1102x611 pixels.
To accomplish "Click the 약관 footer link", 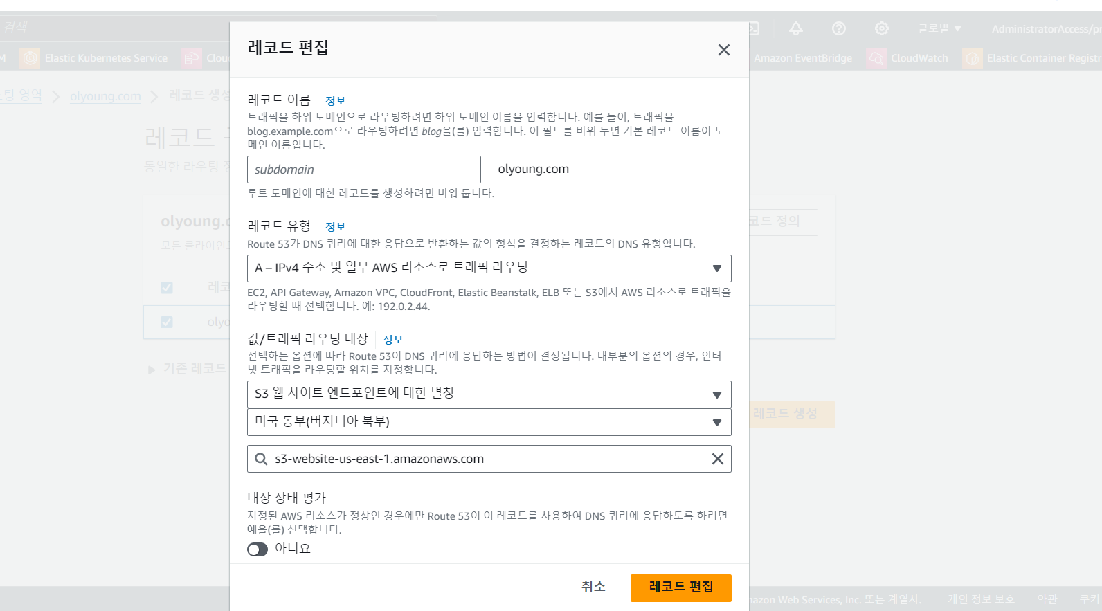I will (1047, 599).
